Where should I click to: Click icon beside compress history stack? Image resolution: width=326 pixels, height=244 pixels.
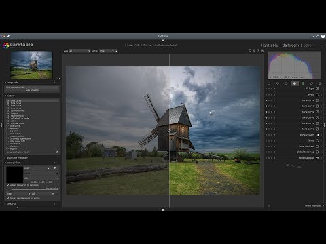coord(57,152)
